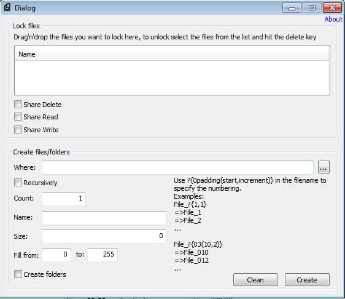The image size is (345, 299).
Task: Click the Where path input field
Action: (x=177, y=167)
